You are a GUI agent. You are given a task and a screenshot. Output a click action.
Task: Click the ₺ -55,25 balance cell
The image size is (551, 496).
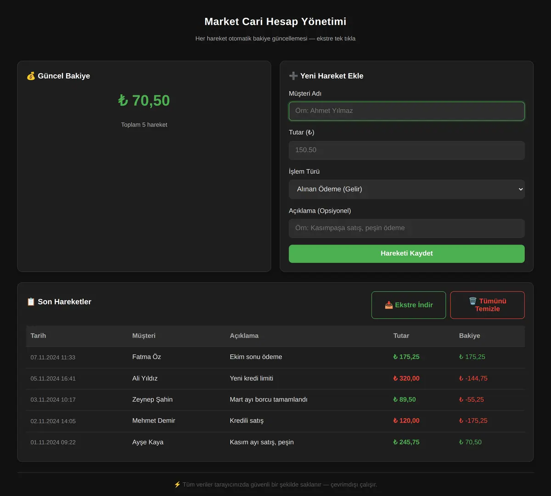pos(471,399)
